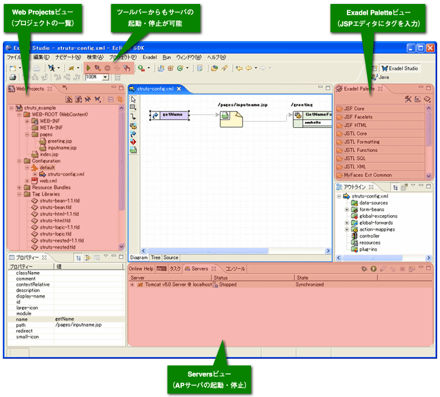Open the JSTL SQL palette folder
Screen dimensions: 440x397
click(380, 158)
